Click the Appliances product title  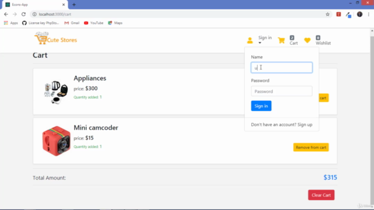pos(90,78)
